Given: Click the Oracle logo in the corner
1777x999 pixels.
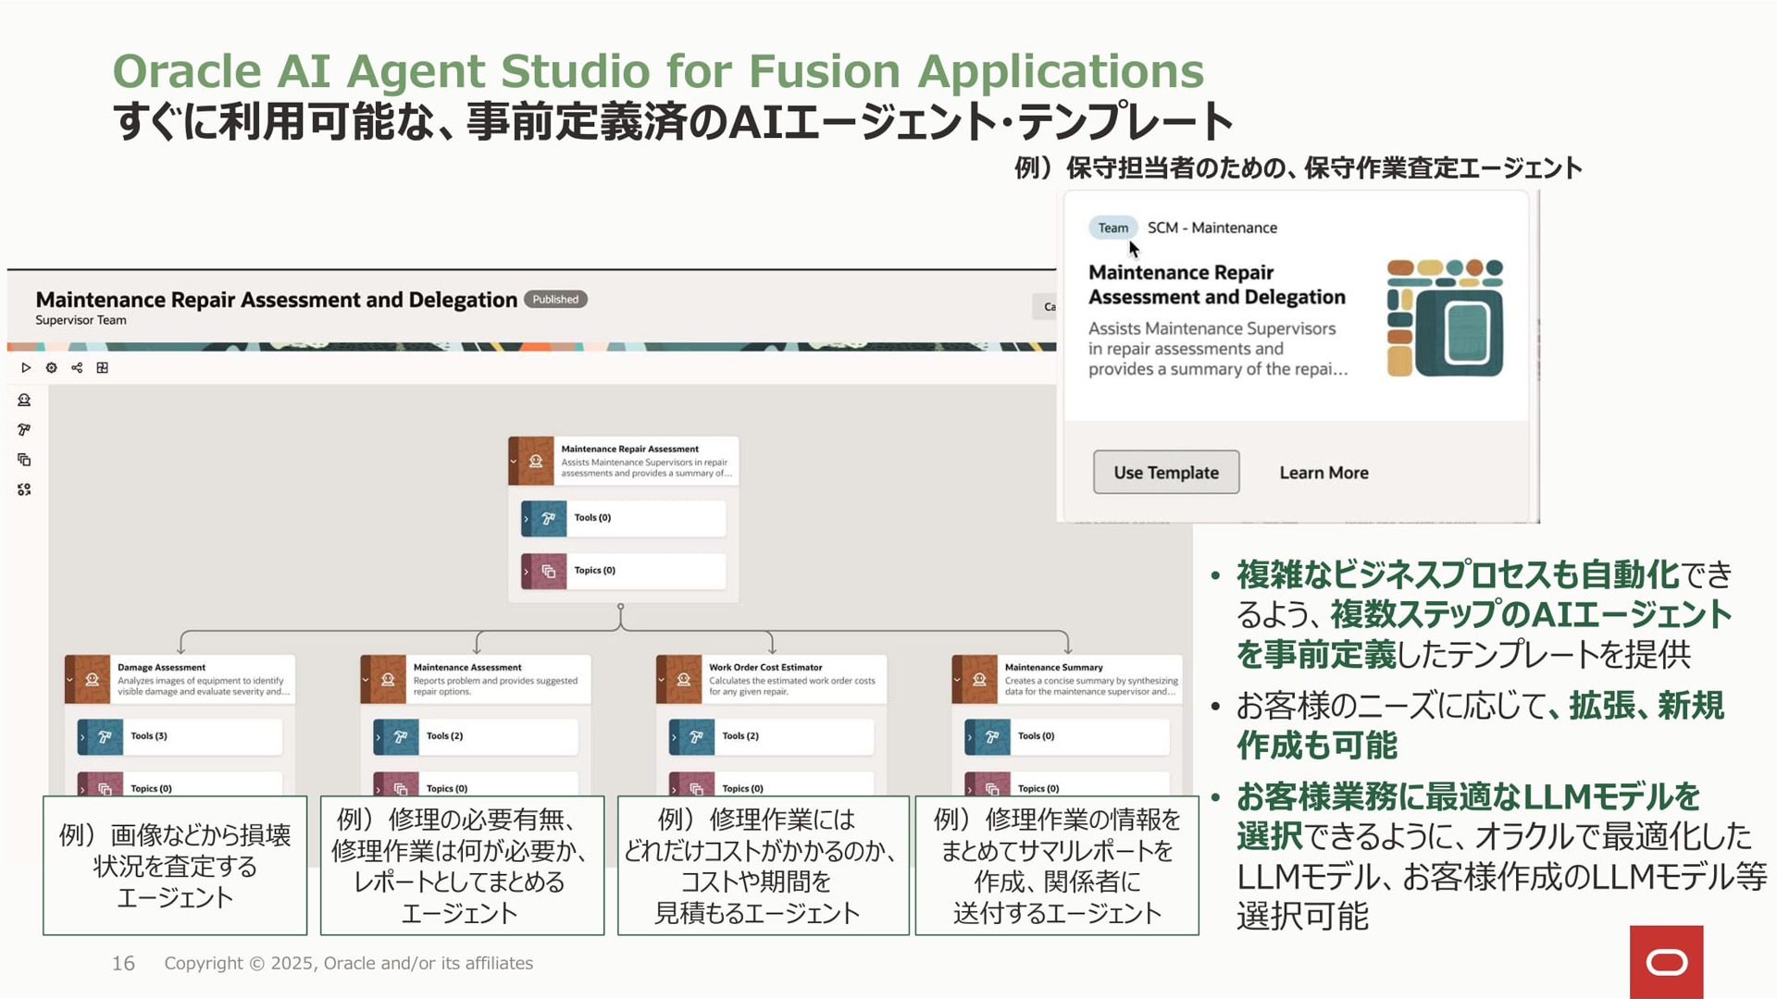Looking at the screenshot, I should pos(1667,963).
